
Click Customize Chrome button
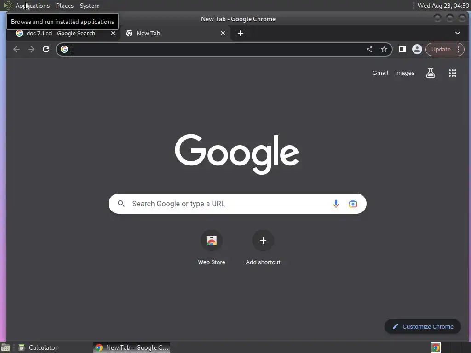click(x=423, y=326)
